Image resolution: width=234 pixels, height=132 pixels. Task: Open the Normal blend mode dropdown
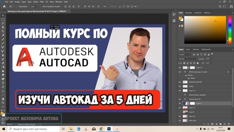click(188, 59)
